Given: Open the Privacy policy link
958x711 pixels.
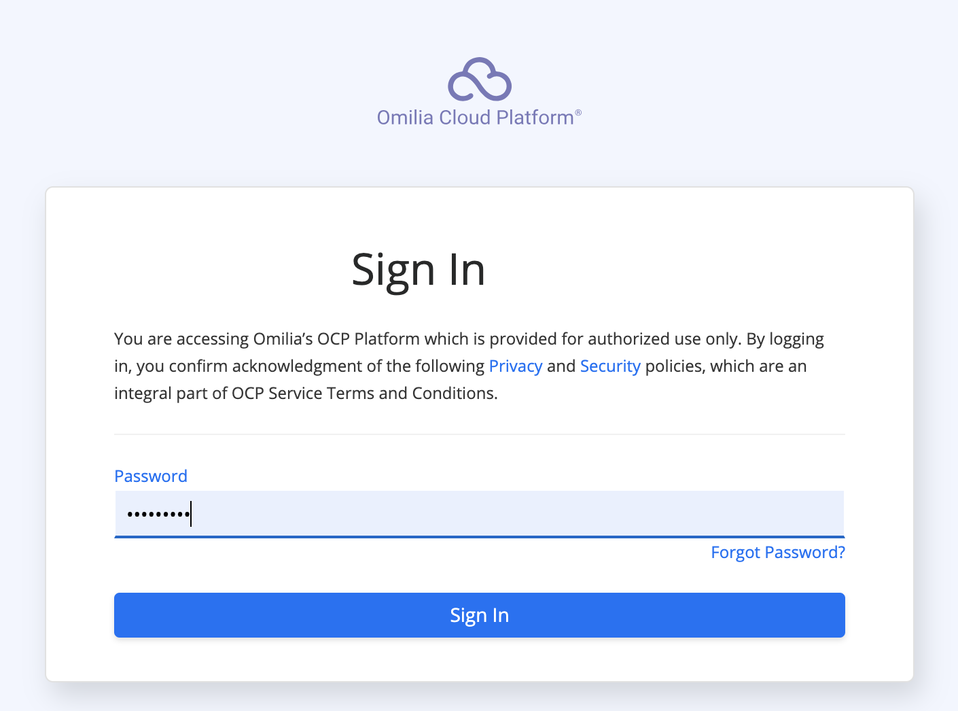Looking at the screenshot, I should [515, 366].
